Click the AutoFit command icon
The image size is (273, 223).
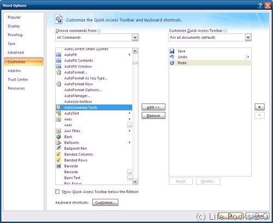click(x=58, y=55)
